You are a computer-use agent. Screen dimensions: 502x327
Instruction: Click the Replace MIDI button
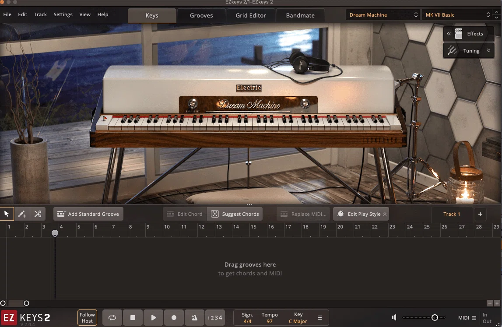(x=303, y=214)
